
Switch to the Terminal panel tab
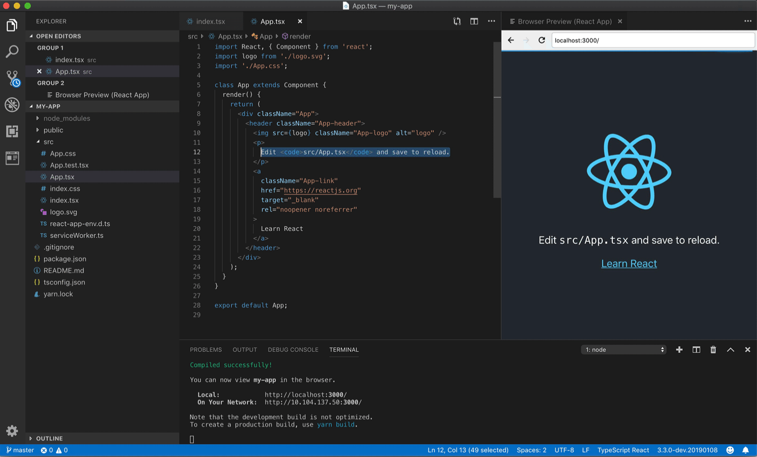click(344, 350)
